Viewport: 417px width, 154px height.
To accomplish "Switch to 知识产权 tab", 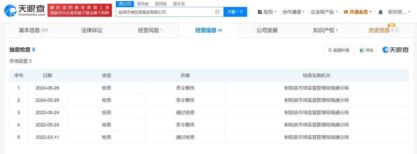I will tap(325, 30).
